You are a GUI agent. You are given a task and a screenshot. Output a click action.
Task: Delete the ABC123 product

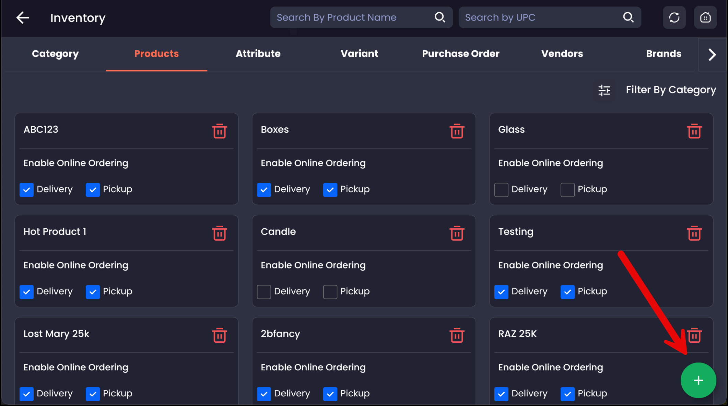pyautogui.click(x=219, y=131)
